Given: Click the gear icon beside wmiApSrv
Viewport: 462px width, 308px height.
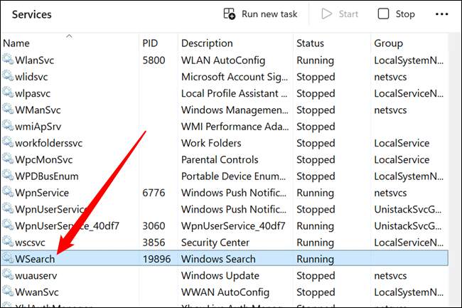Looking at the screenshot, I should tap(8, 125).
